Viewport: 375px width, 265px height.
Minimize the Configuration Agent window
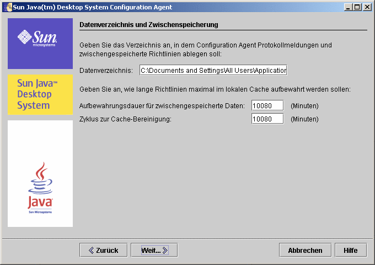348,7
